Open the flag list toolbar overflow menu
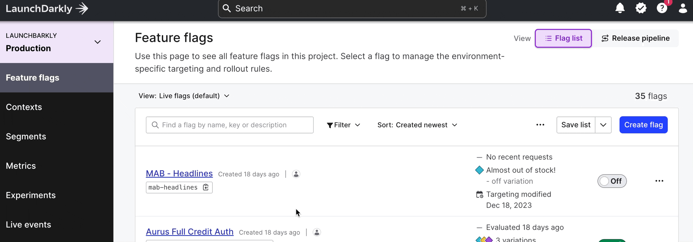 [x=540, y=125]
